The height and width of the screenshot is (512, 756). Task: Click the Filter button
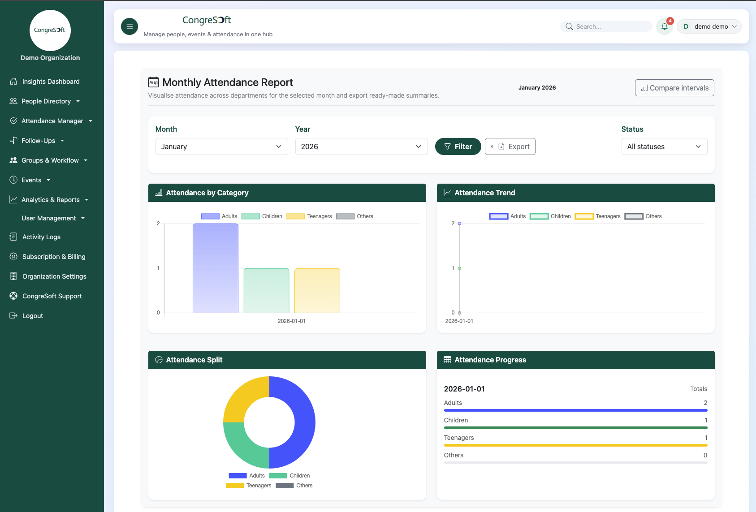458,146
